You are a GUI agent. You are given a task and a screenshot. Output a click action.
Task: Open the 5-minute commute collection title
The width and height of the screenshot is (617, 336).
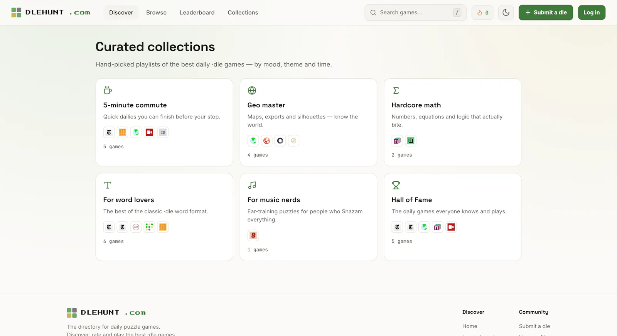(135, 105)
